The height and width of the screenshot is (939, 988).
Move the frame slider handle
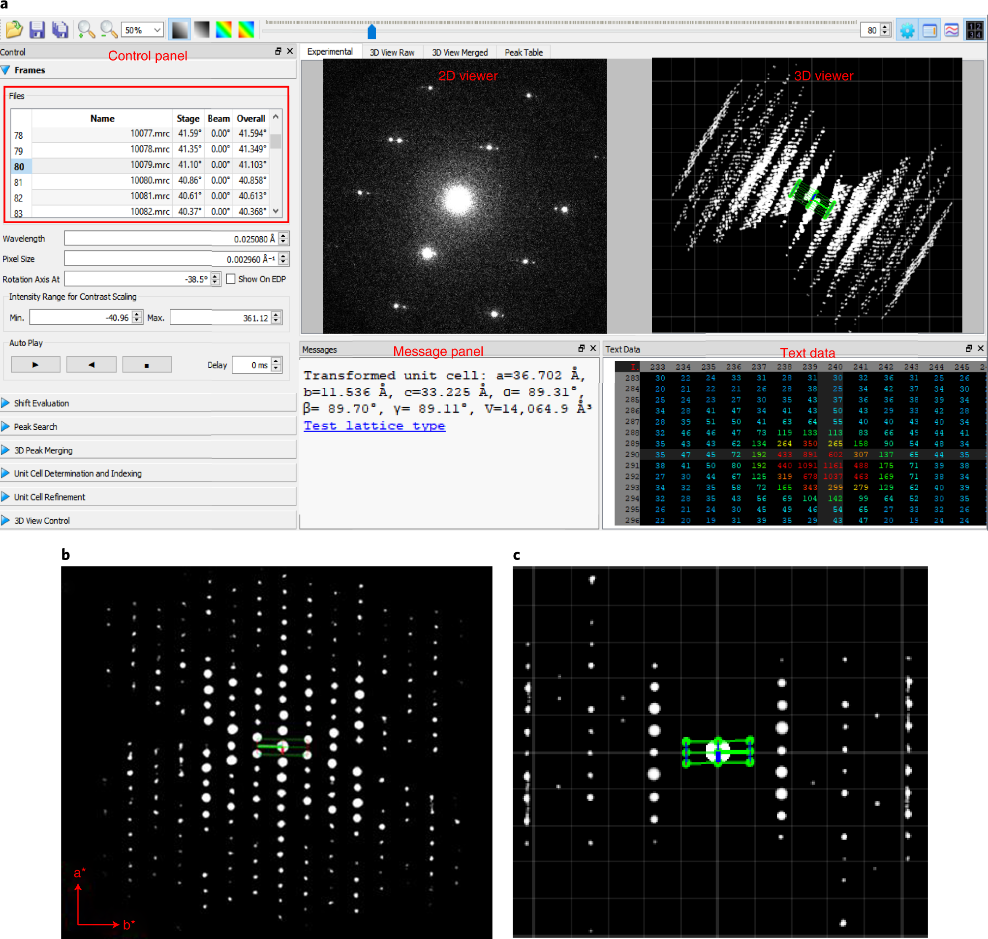(371, 31)
